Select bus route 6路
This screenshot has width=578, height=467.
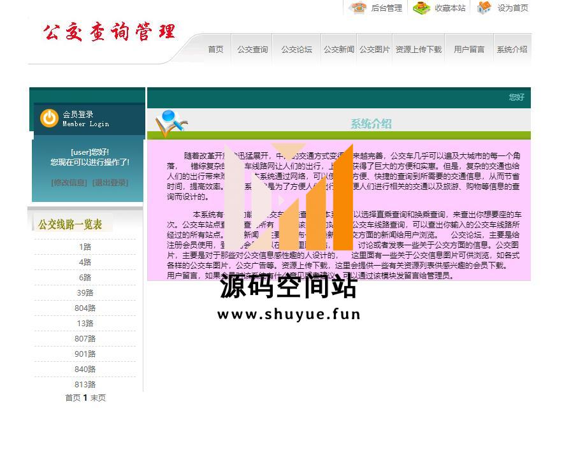(85, 278)
